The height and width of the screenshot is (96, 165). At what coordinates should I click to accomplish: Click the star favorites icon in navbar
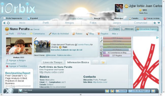(155, 23)
